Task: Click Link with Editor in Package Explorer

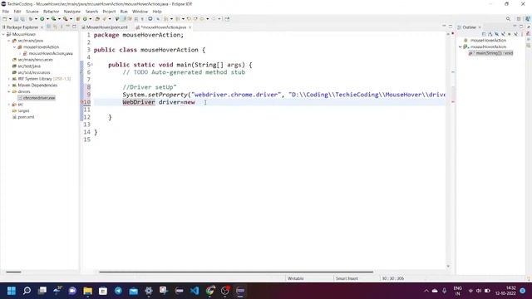Action: (55, 27)
